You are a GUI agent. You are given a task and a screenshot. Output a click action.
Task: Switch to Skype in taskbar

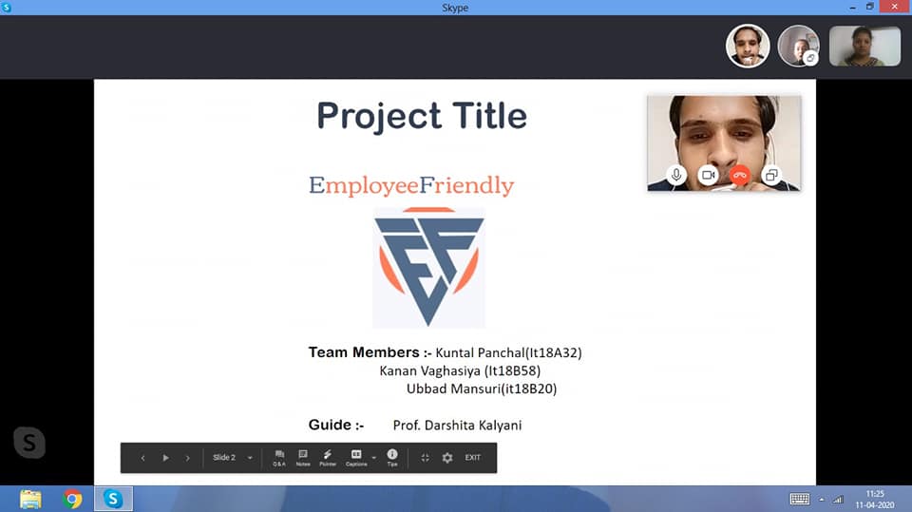pos(113,499)
